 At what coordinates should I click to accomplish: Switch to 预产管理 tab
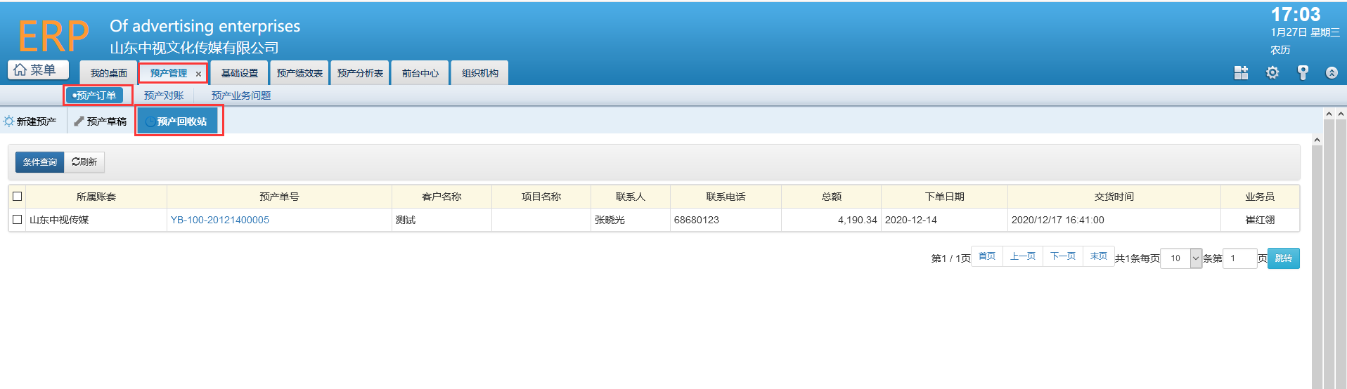[x=169, y=73]
